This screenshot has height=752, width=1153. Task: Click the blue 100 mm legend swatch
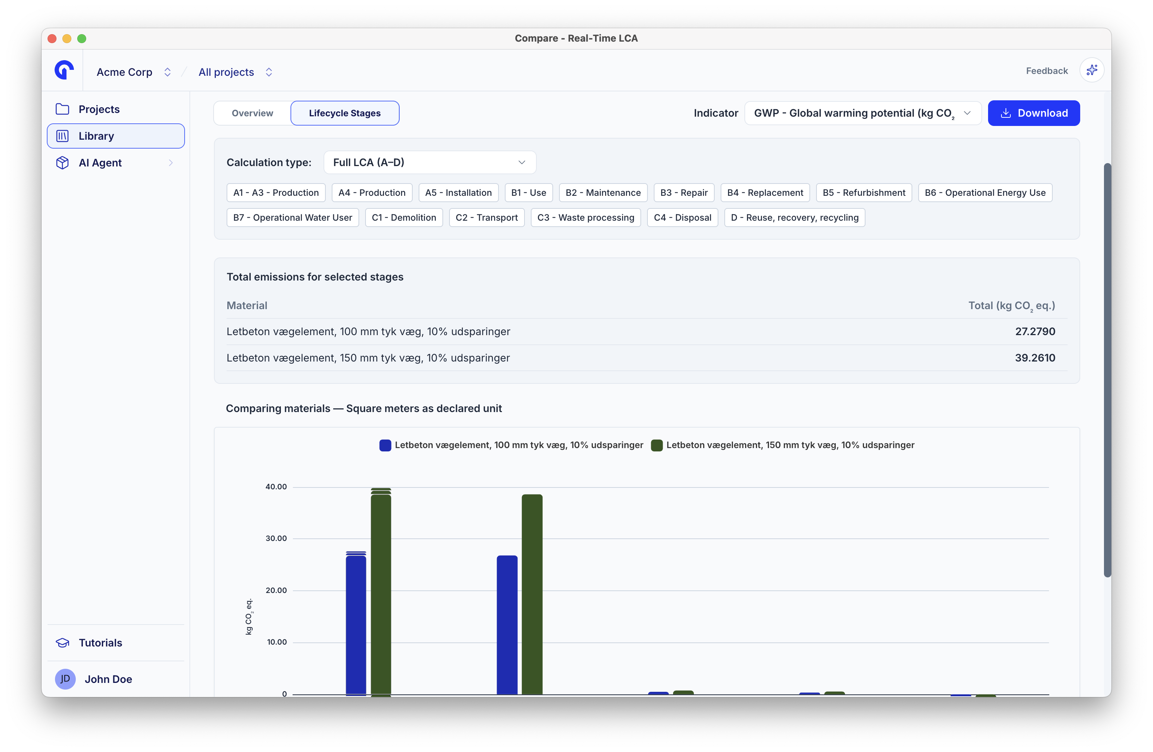(x=385, y=445)
